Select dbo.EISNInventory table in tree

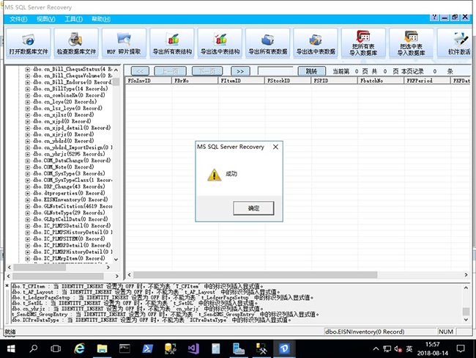75,199
